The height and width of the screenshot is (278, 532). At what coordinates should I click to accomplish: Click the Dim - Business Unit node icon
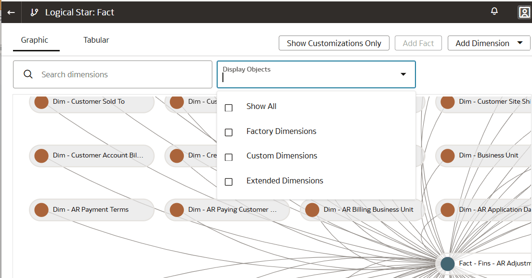[x=447, y=156]
